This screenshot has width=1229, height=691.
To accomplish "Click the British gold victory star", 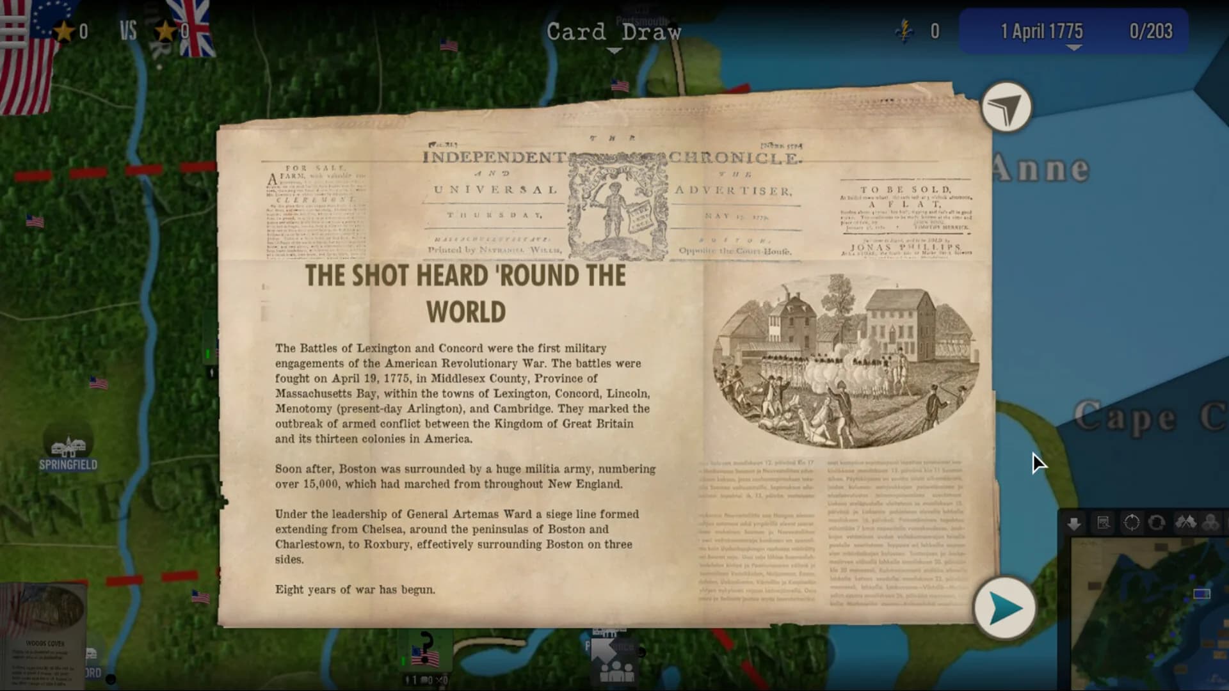I will [x=166, y=30].
